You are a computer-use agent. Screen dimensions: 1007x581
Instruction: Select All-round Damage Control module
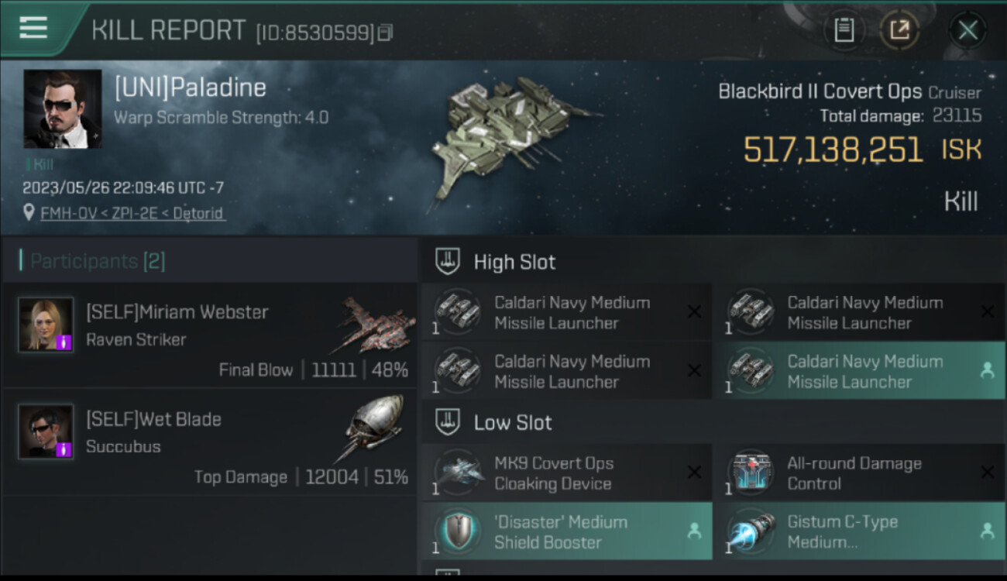[x=860, y=473]
